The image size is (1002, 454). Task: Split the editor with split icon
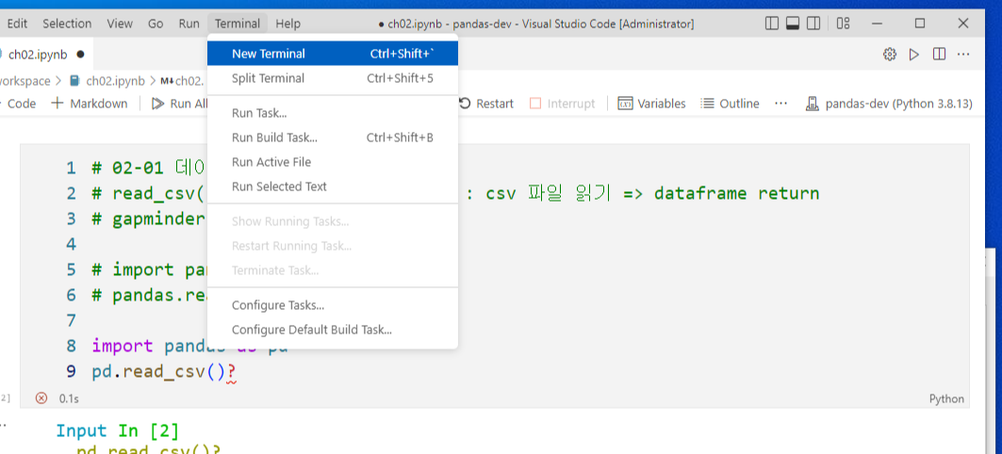click(940, 55)
